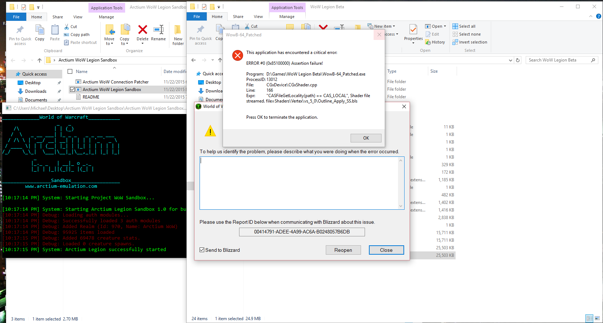This screenshot has height=323, width=603.
Task: Expand address bar history dropdown in Legion Beta
Action: click(x=510, y=60)
